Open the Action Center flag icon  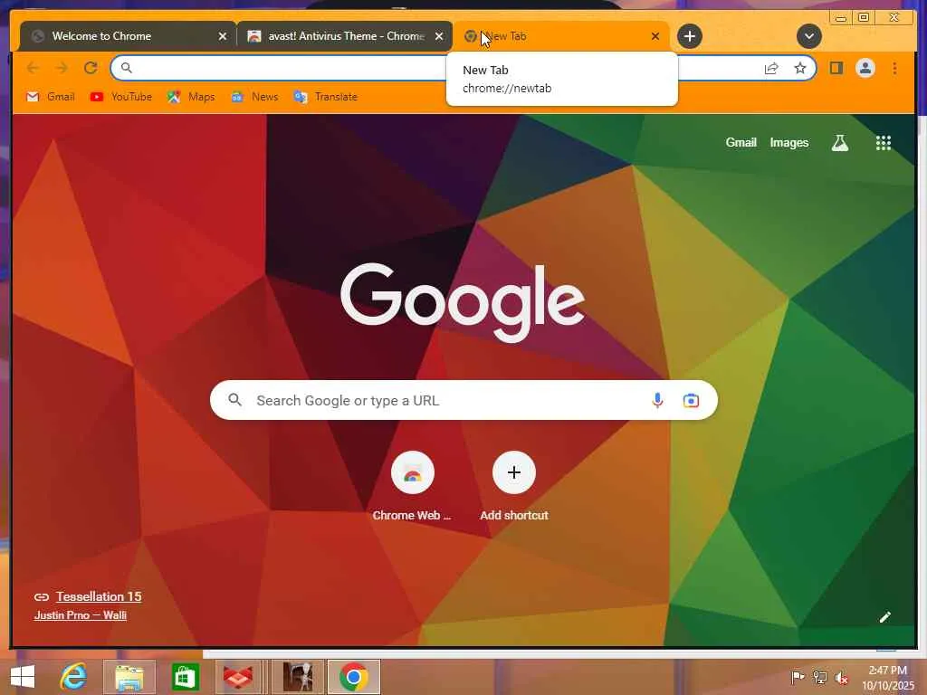[797, 677]
